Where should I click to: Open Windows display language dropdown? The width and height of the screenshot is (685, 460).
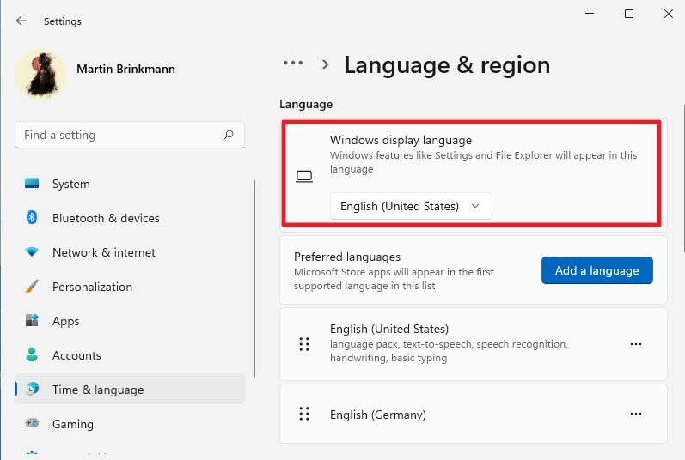pyautogui.click(x=411, y=206)
